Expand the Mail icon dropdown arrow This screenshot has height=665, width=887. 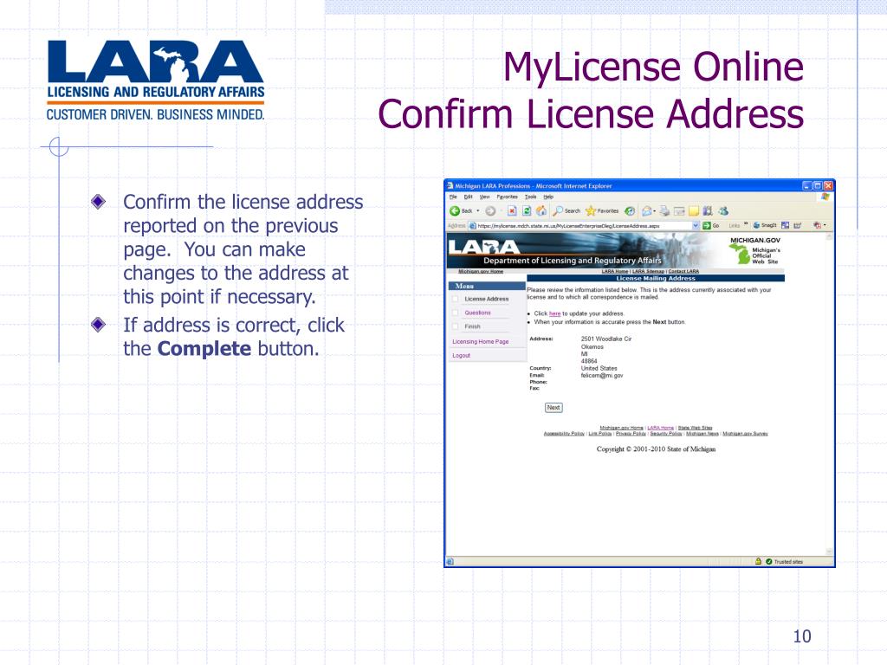(655, 211)
